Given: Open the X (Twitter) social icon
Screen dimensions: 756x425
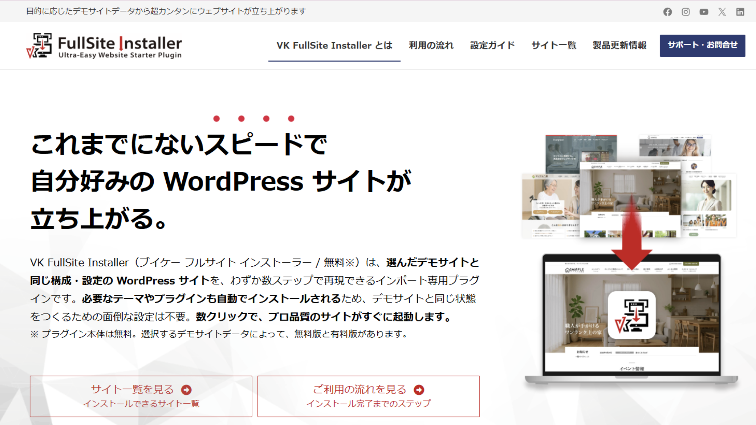Looking at the screenshot, I should click(x=722, y=12).
